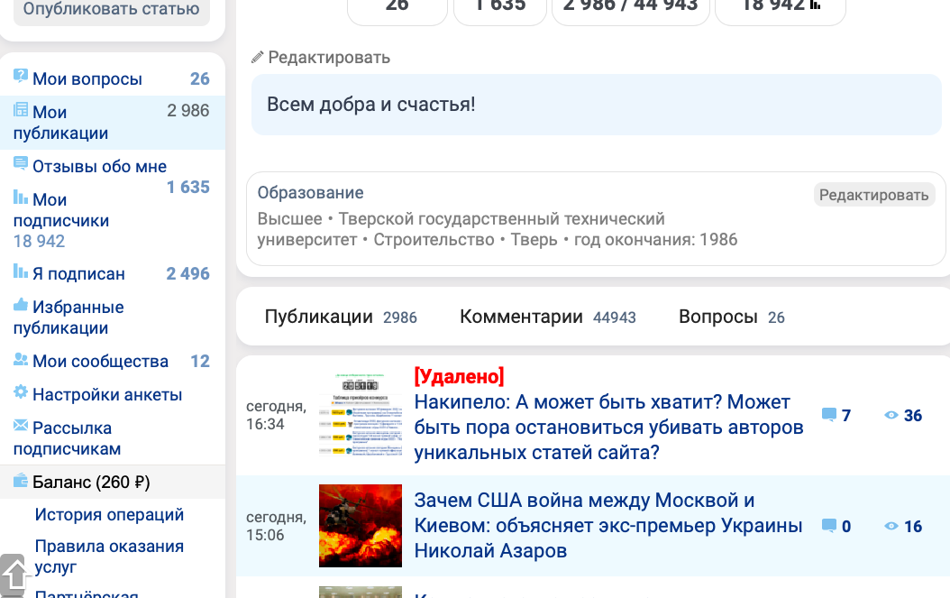Expand the Баланс (260 ₽) section

point(91,483)
